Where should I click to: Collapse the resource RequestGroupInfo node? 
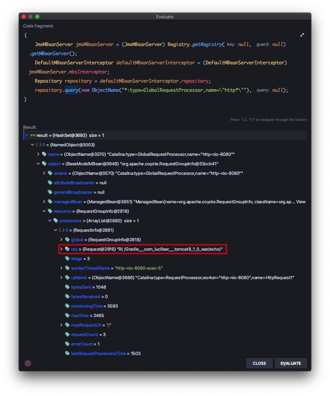[x=44, y=211]
